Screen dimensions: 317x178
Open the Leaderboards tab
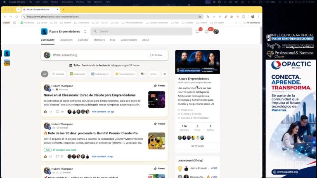129,40
